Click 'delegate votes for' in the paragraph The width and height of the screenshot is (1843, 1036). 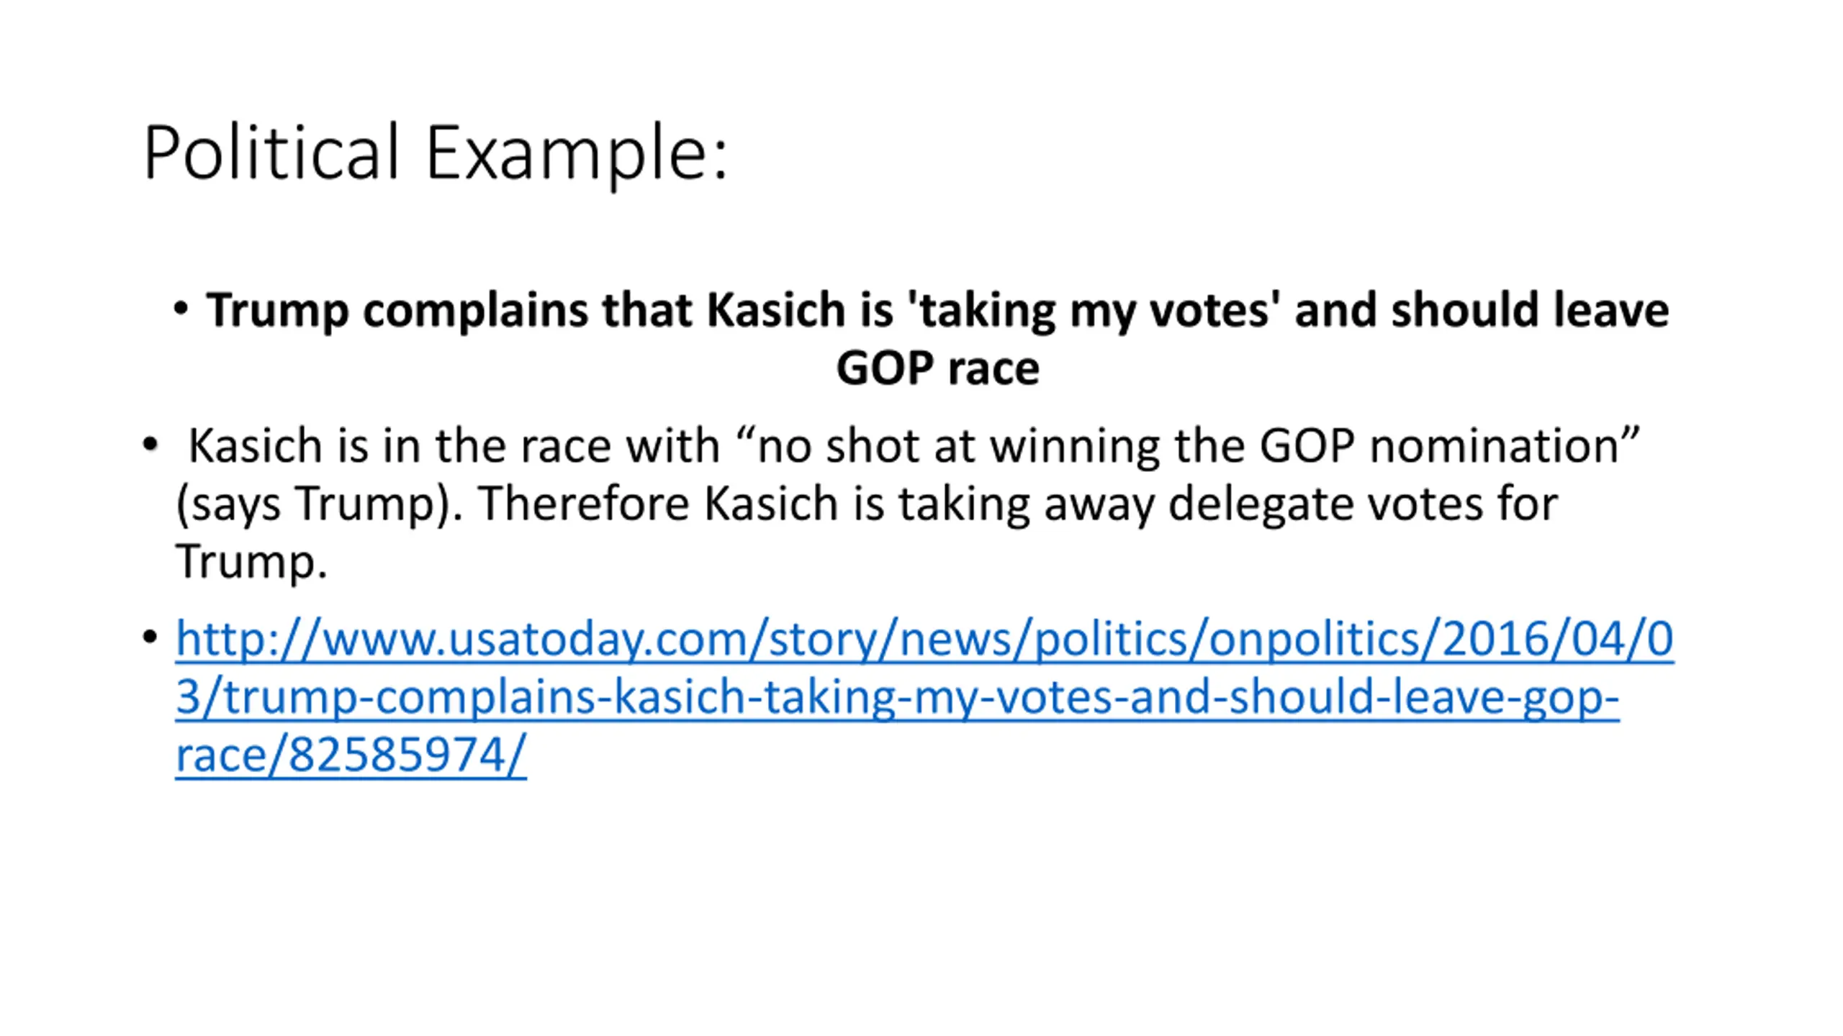click(x=1363, y=504)
